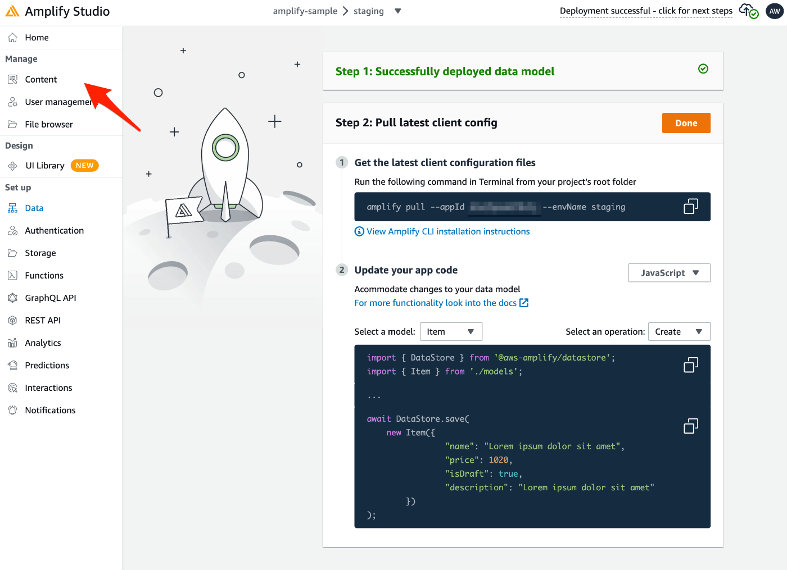Screen dimensions: 787x570
Task: Click the Content icon in sidebar
Action: click(x=12, y=80)
